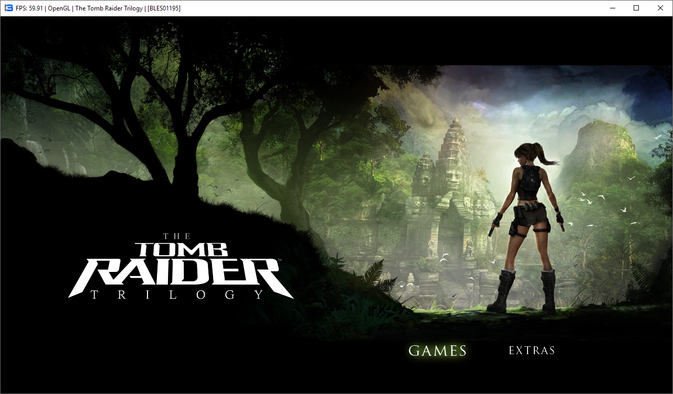Maximize the emulator window
The height and width of the screenshot is (394, 673).
(x=636, y=8)
